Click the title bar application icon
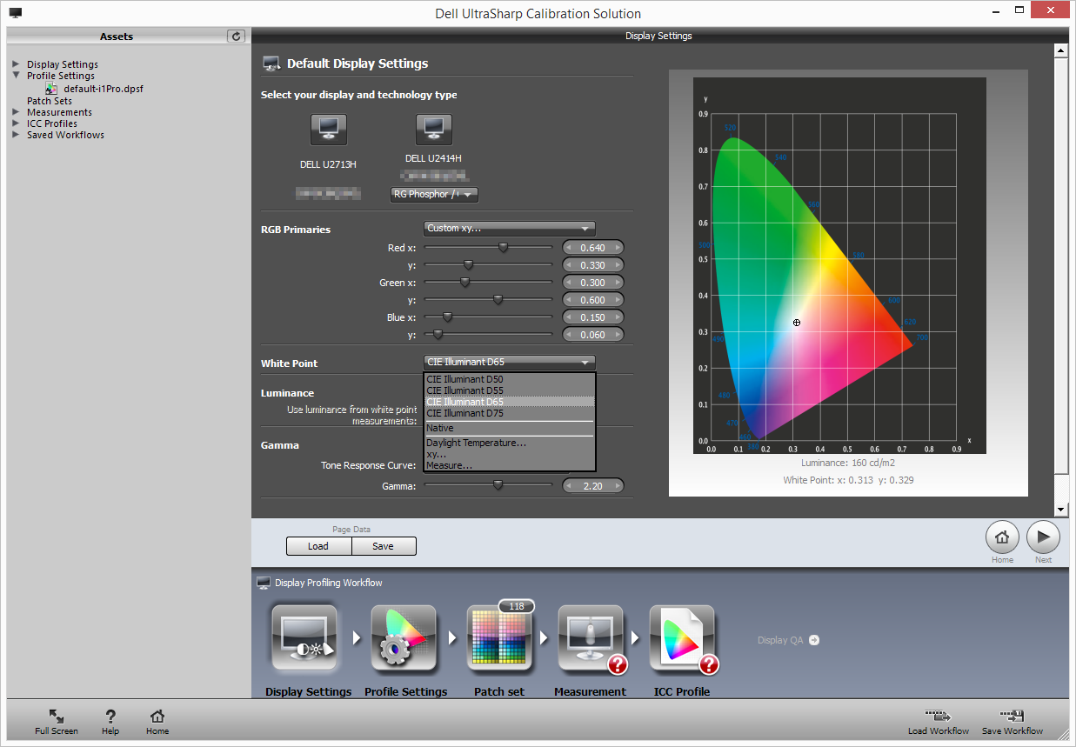 [17, 13]
